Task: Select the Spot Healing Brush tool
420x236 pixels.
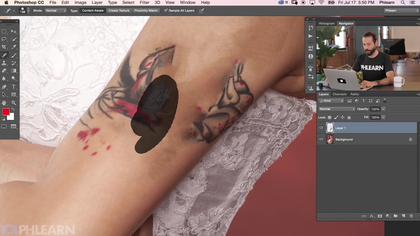Action: [x=4, y=55]
